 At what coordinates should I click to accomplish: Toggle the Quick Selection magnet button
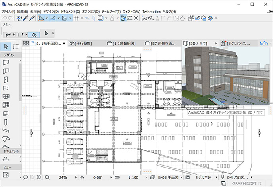click(x=34, y=35)
